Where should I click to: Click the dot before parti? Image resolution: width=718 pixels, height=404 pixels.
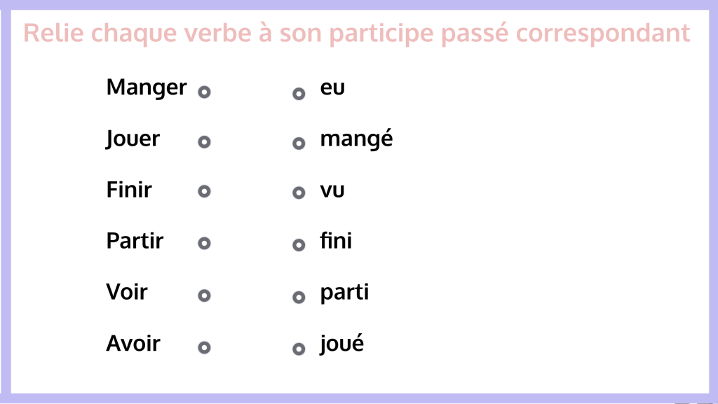[x=299, y=297]
